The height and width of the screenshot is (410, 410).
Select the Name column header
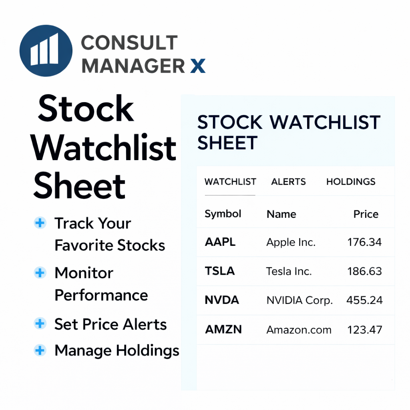tap(281, 214)
